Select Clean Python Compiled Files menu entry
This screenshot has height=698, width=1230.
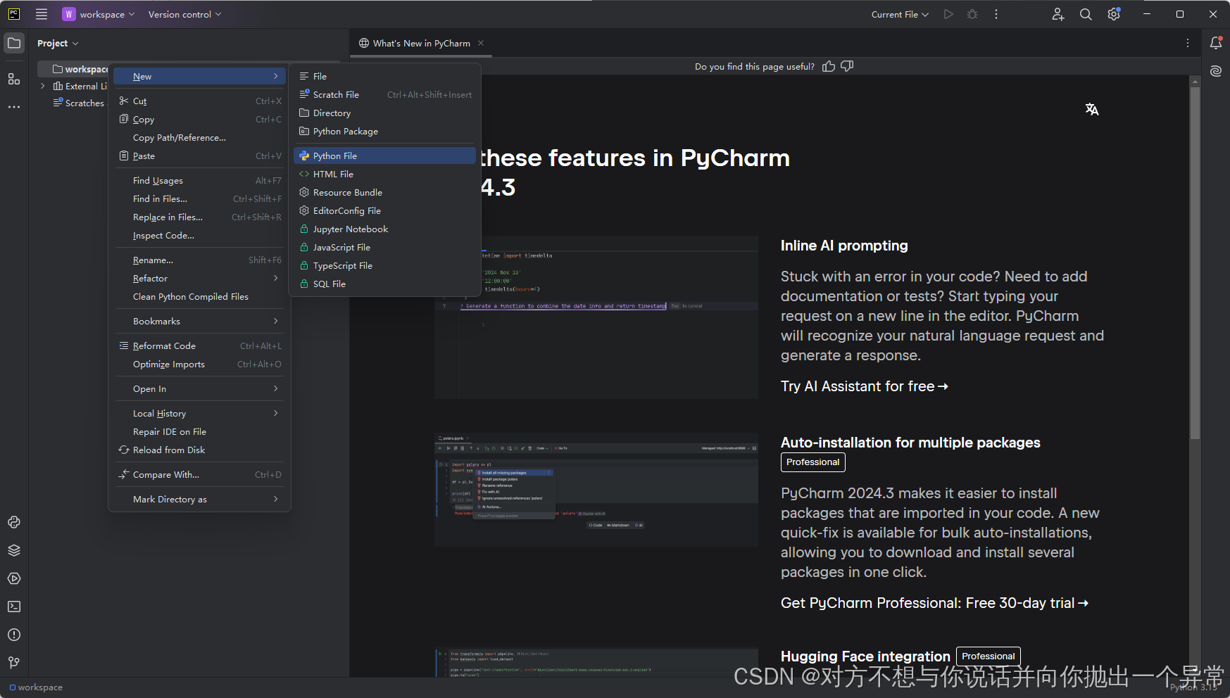click(200, 297)
